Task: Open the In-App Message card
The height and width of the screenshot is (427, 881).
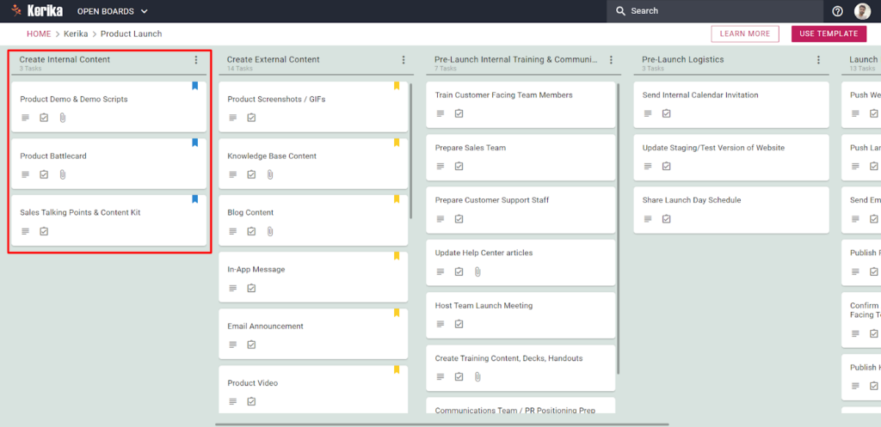Action: (313, 277)
